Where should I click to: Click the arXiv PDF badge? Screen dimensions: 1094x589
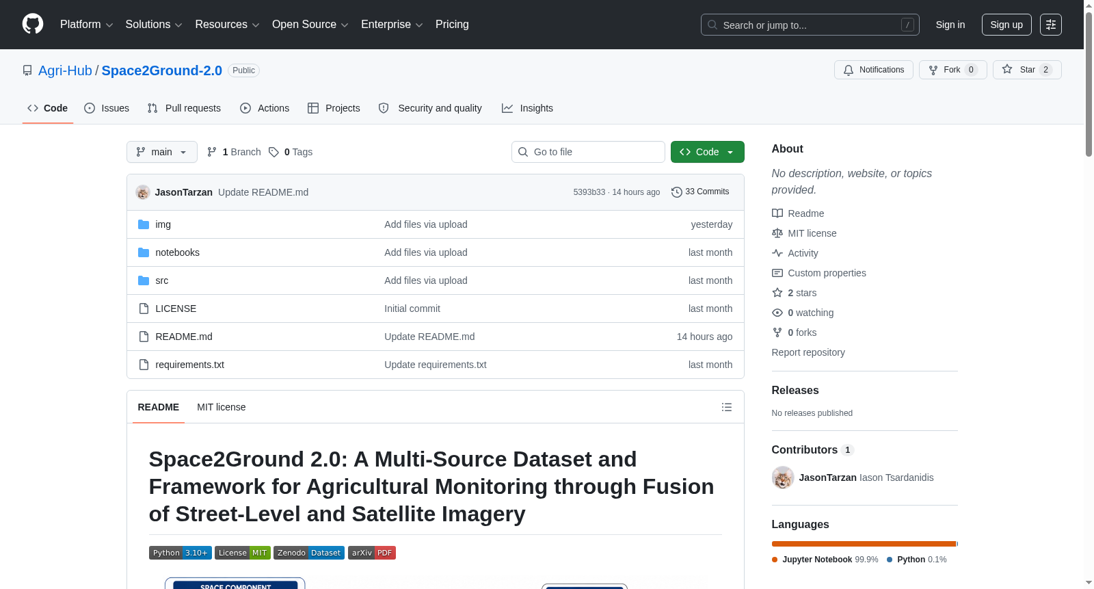click(x=372, y=553)
